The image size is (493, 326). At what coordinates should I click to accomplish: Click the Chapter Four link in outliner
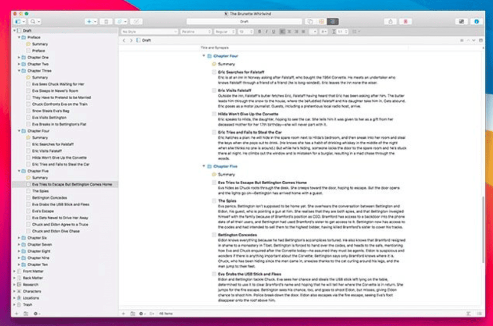click(225, 56)
